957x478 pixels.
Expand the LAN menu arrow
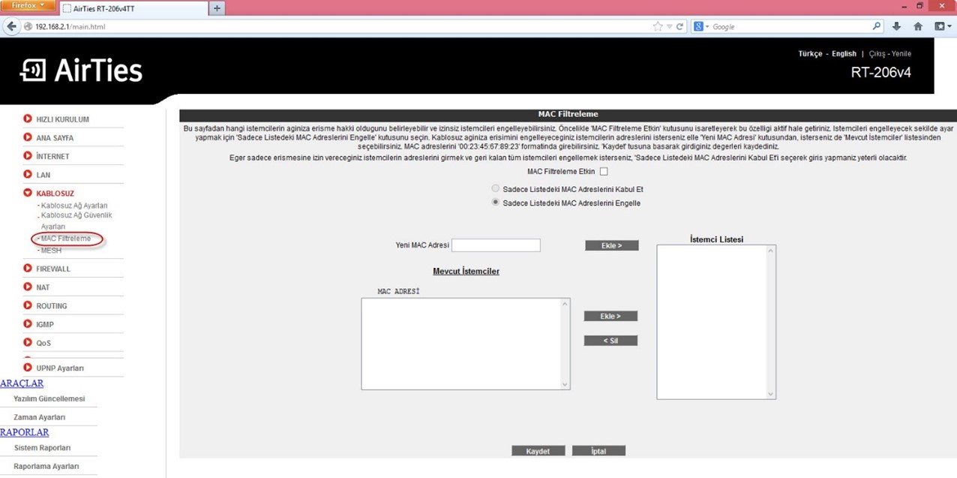(x=28, y=175)
